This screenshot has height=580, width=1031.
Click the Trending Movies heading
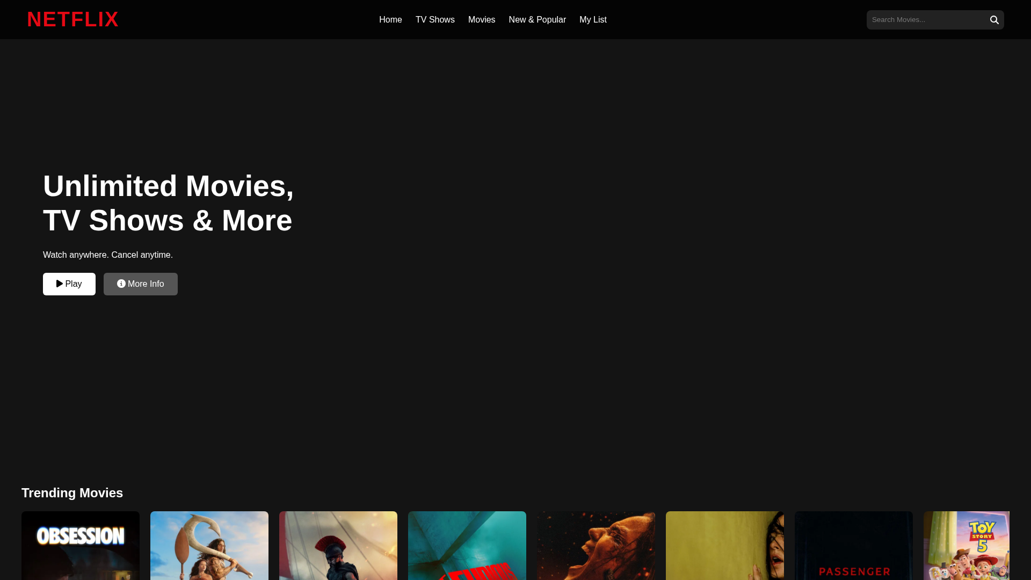coord(72,493)
